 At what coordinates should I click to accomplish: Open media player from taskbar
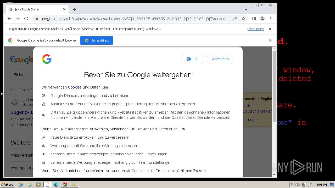click(38, 185)
